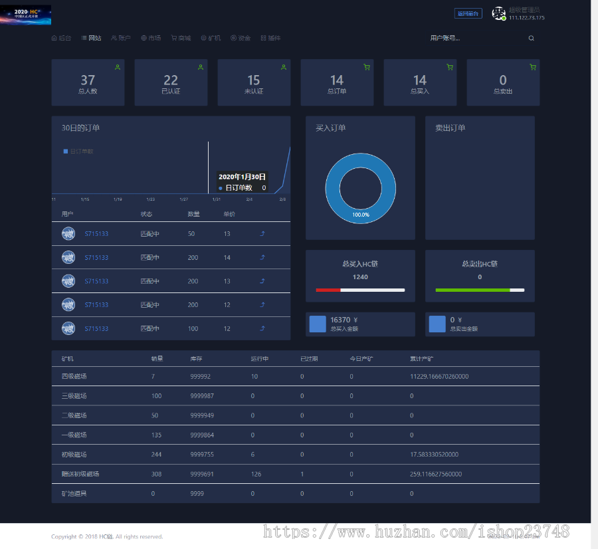
Task: Open the 账户 menu
Action: coord(121,38)
